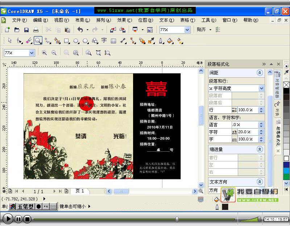
Task: Open the % 字符高度 units dropdown
Action: point(261,88)
